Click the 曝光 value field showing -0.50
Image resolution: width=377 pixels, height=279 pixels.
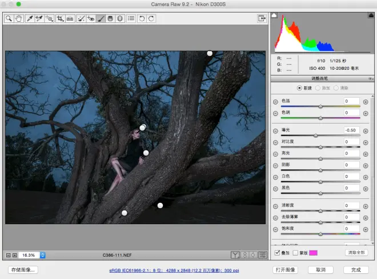[352, 130]
